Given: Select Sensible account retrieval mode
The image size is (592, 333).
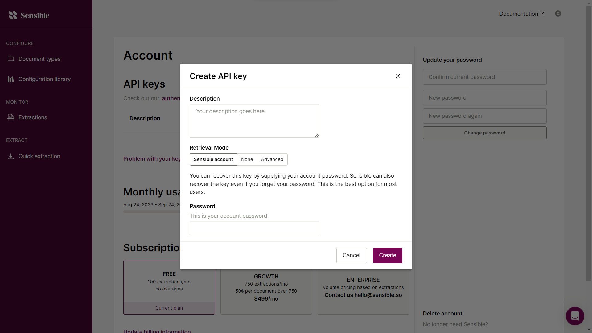Looking at the screenshot, I should (213, 159).
